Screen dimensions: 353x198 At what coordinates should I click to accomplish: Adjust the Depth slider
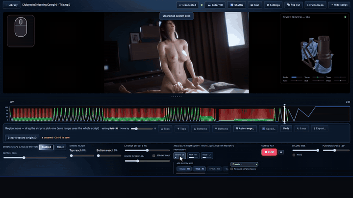click(x=35, y=157)
